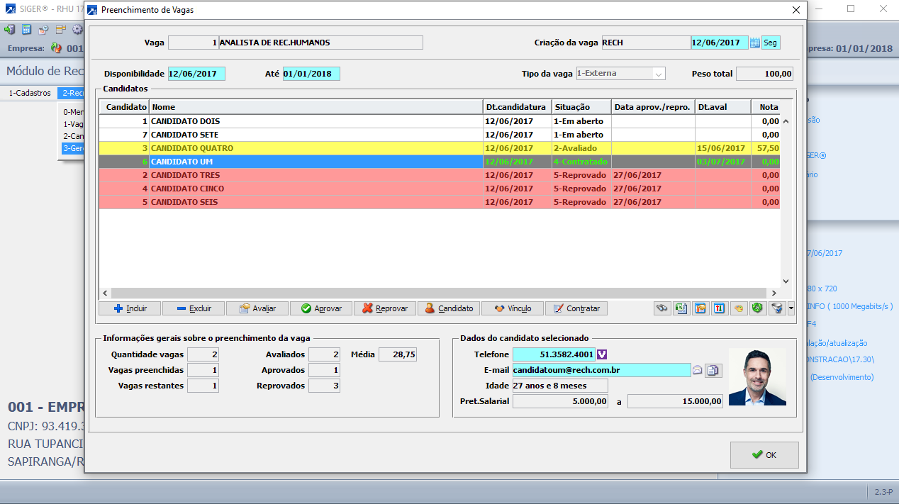Click the candidate photo thumbnail
The image size is (899, 504).
[757, 377]
